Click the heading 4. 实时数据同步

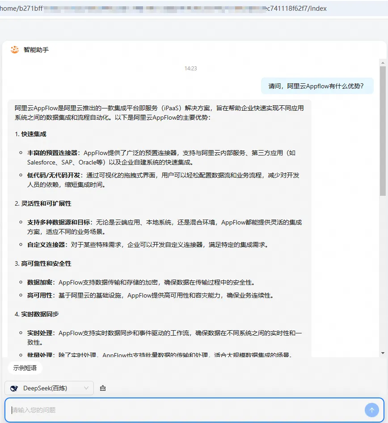point(37,314)
